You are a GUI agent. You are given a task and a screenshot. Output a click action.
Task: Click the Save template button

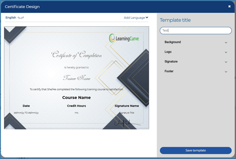(x=195, y=150)
